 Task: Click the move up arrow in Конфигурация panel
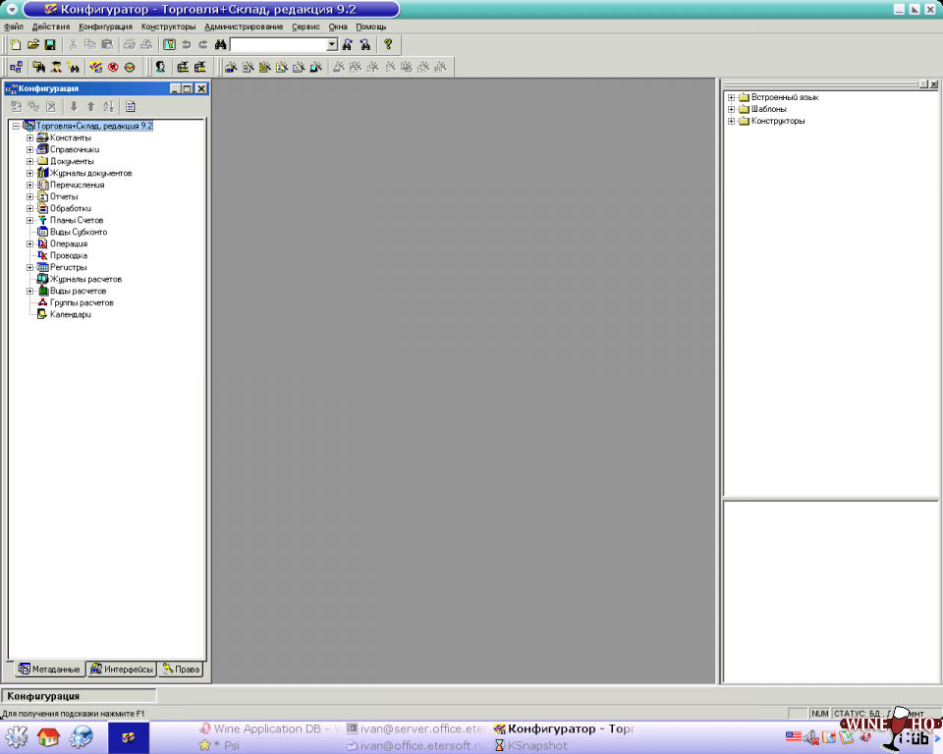(90, 106)
